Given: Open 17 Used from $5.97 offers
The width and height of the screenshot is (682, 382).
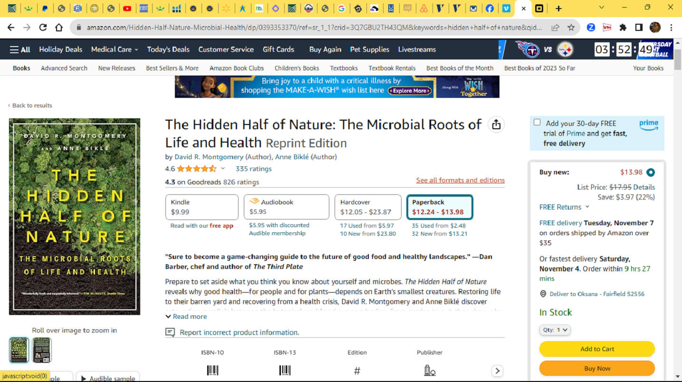Looking at the screenshot, I should tap(367, 226).
